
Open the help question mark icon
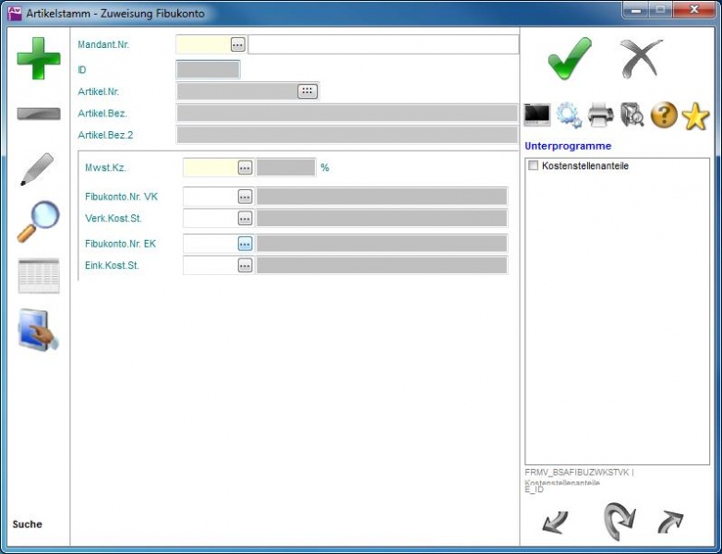click(664, 115)
